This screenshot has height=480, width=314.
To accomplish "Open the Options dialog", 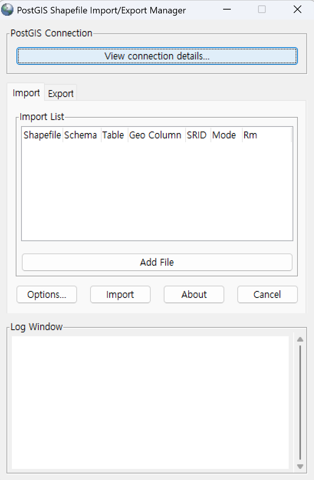I will click(47, 294).
